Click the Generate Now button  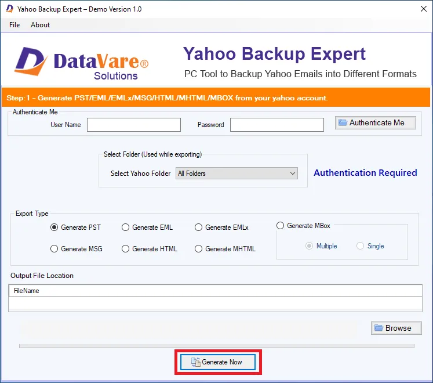tap(218, 362)
